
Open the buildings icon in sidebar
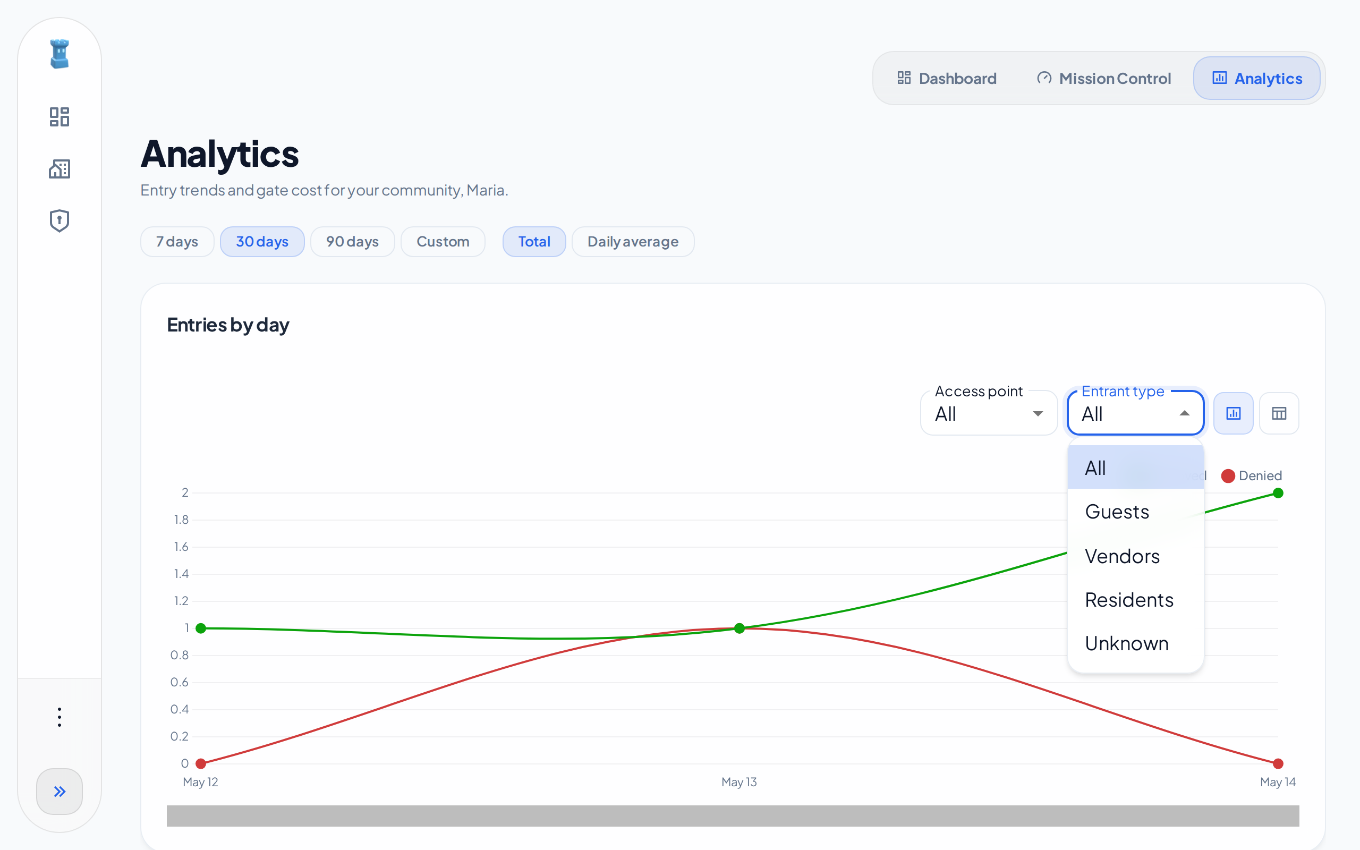59,168
